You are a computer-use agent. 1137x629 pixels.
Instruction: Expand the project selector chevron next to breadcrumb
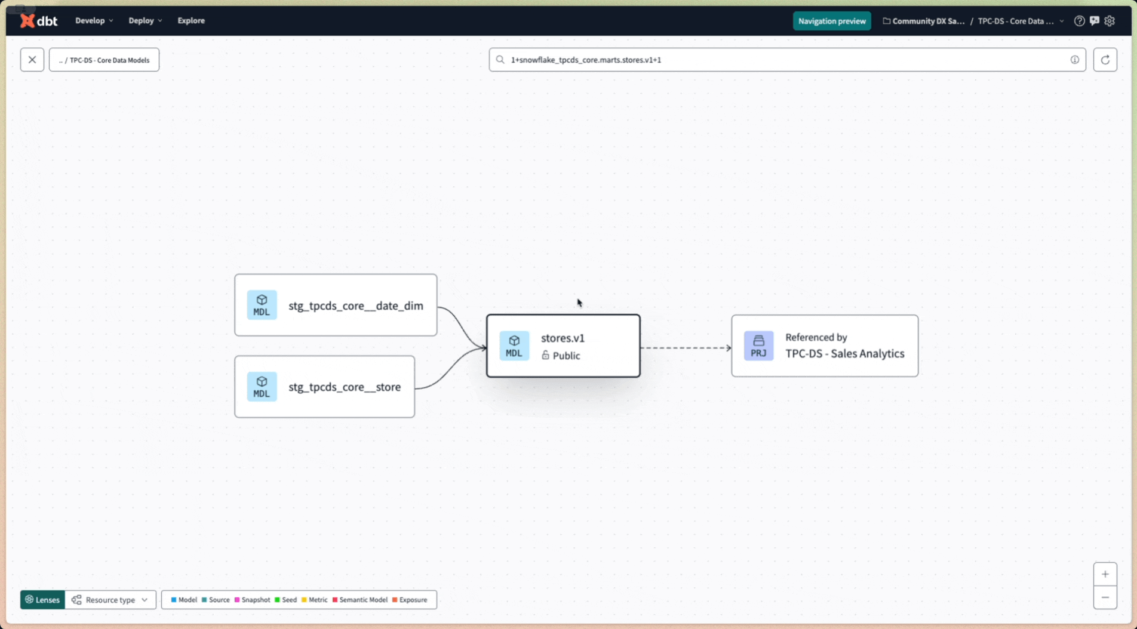point(1061,20)
